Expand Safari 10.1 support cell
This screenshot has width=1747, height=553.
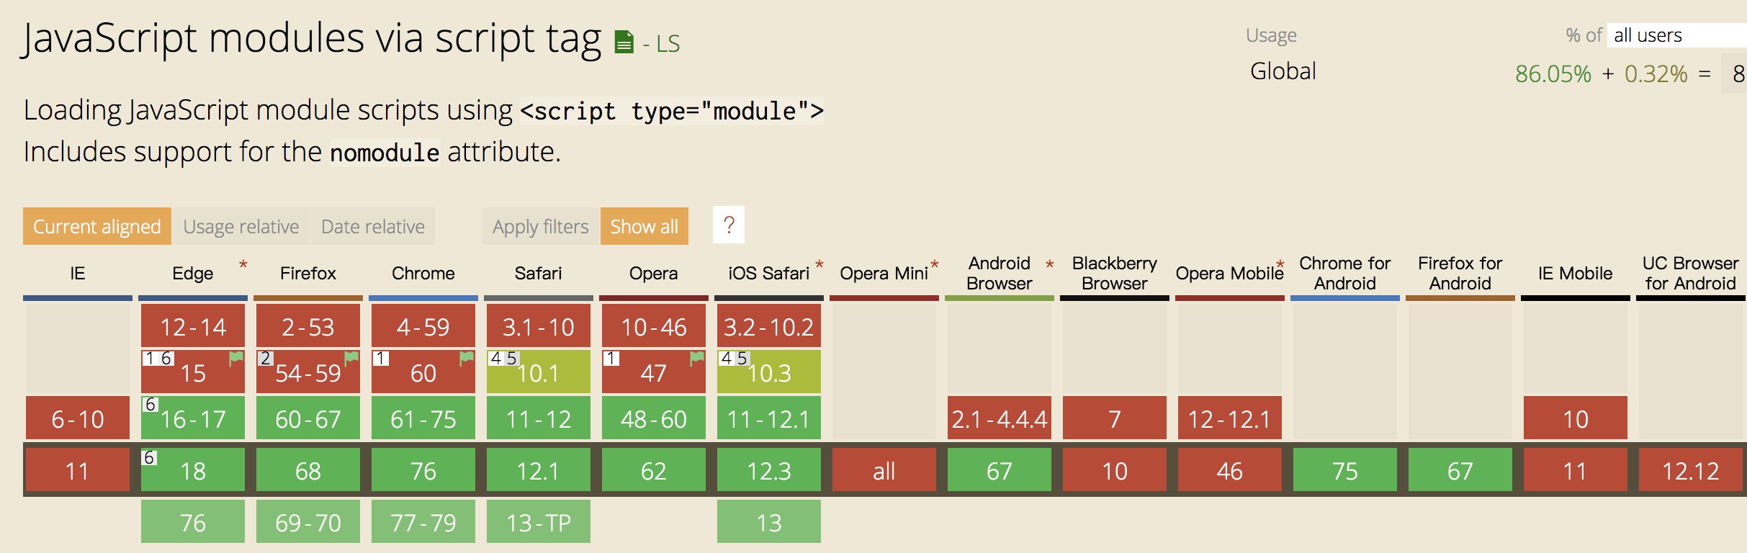[x=539, y=372]
